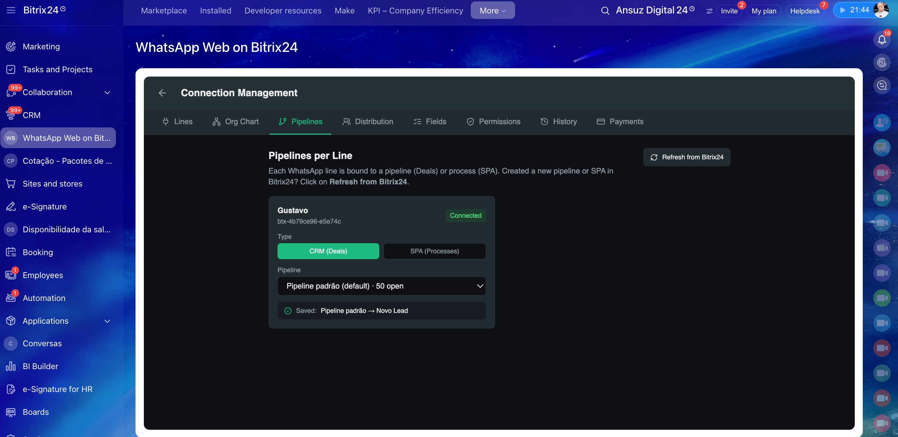898x437 pixels.
Task: Click the line ID btx-4b79ce96-e5e74c
Action: pos(309,221)
